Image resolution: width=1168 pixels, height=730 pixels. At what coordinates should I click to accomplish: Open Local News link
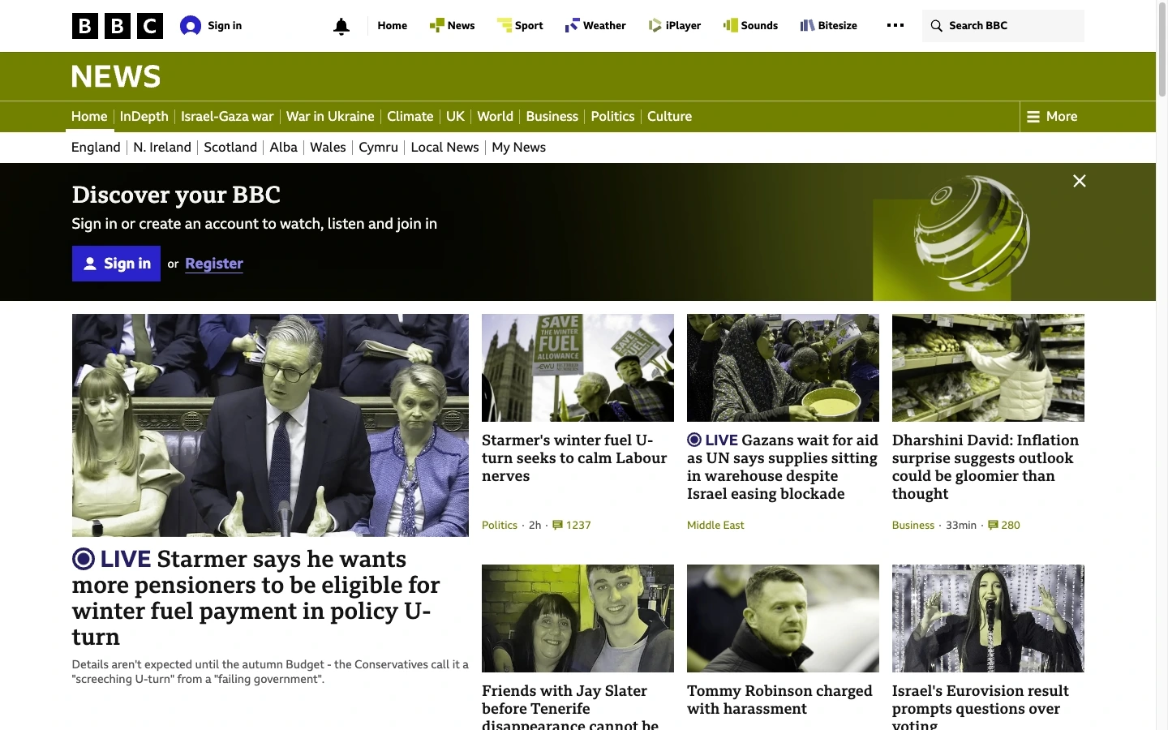[x=444, y=148]
